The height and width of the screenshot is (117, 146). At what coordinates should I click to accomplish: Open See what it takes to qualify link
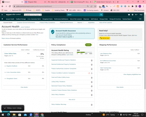click(x=65, y=37)
